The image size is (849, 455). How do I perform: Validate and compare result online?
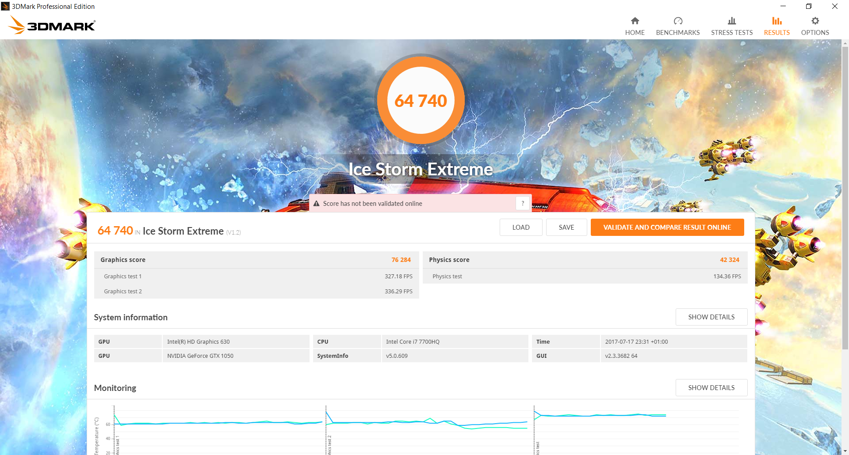(667, 227)
